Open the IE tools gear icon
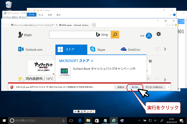The height and width of the screenshot is (124, 187). point(173,25)
